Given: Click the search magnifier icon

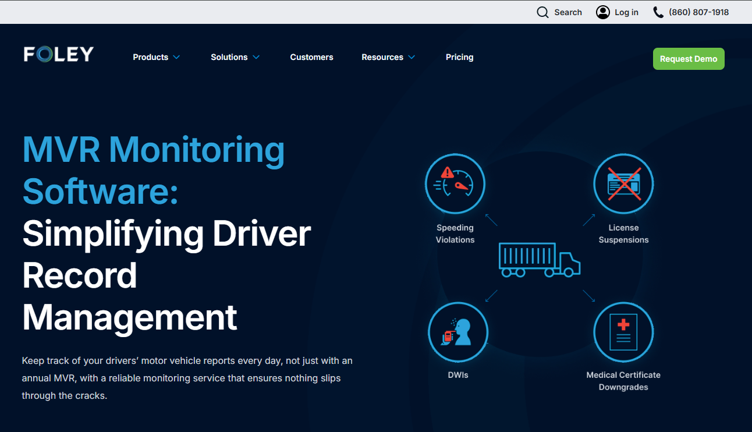Looking at the screenshot, I should tap(542, 12).
